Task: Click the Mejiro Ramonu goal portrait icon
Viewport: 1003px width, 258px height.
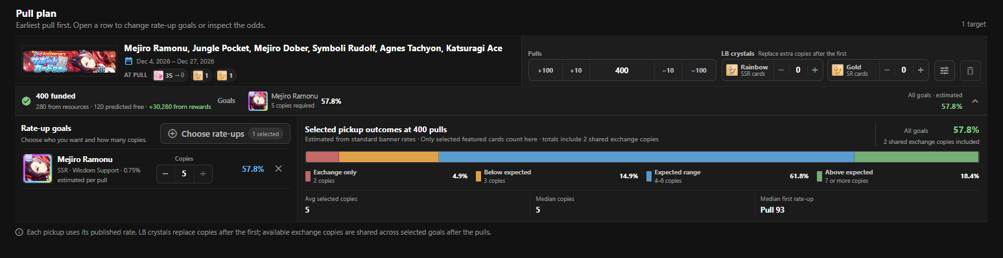Action: pyautogui.click(x=258, y=101)
